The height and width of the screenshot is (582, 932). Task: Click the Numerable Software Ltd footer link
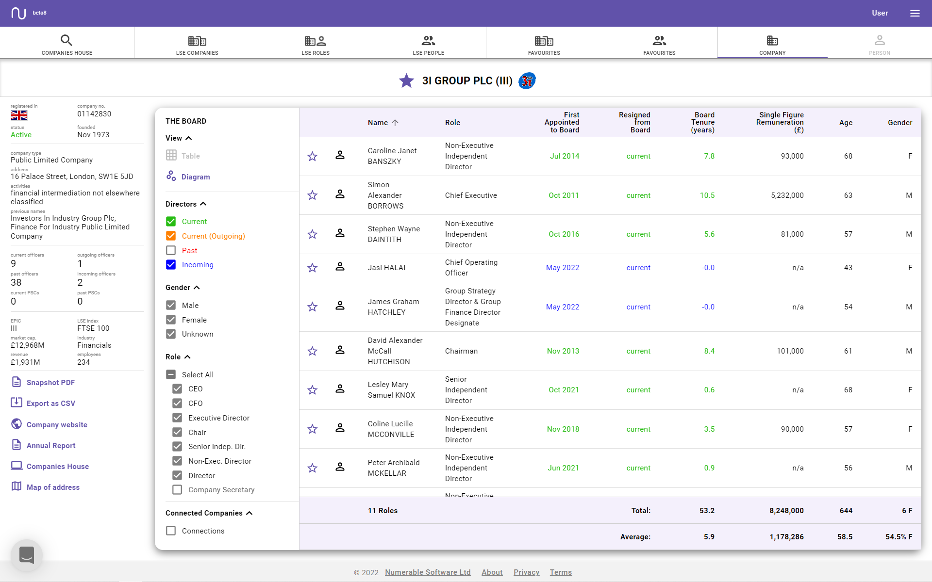click(428, 572)
